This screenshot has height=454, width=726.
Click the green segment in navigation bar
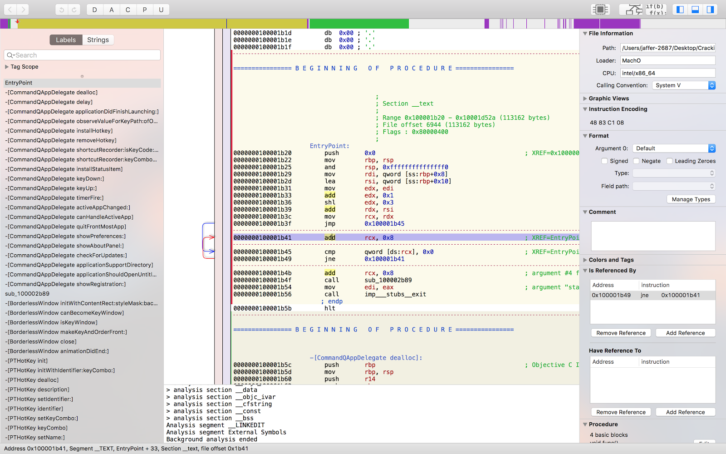click(x=359, y=24)
